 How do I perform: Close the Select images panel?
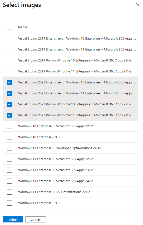[x=138, y=5]
